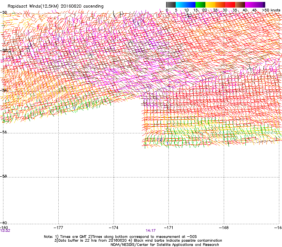
Task: Click the 'Rapidscat Winds(12.5KM) 20160620 ascending' title
Action: point(56,6)
